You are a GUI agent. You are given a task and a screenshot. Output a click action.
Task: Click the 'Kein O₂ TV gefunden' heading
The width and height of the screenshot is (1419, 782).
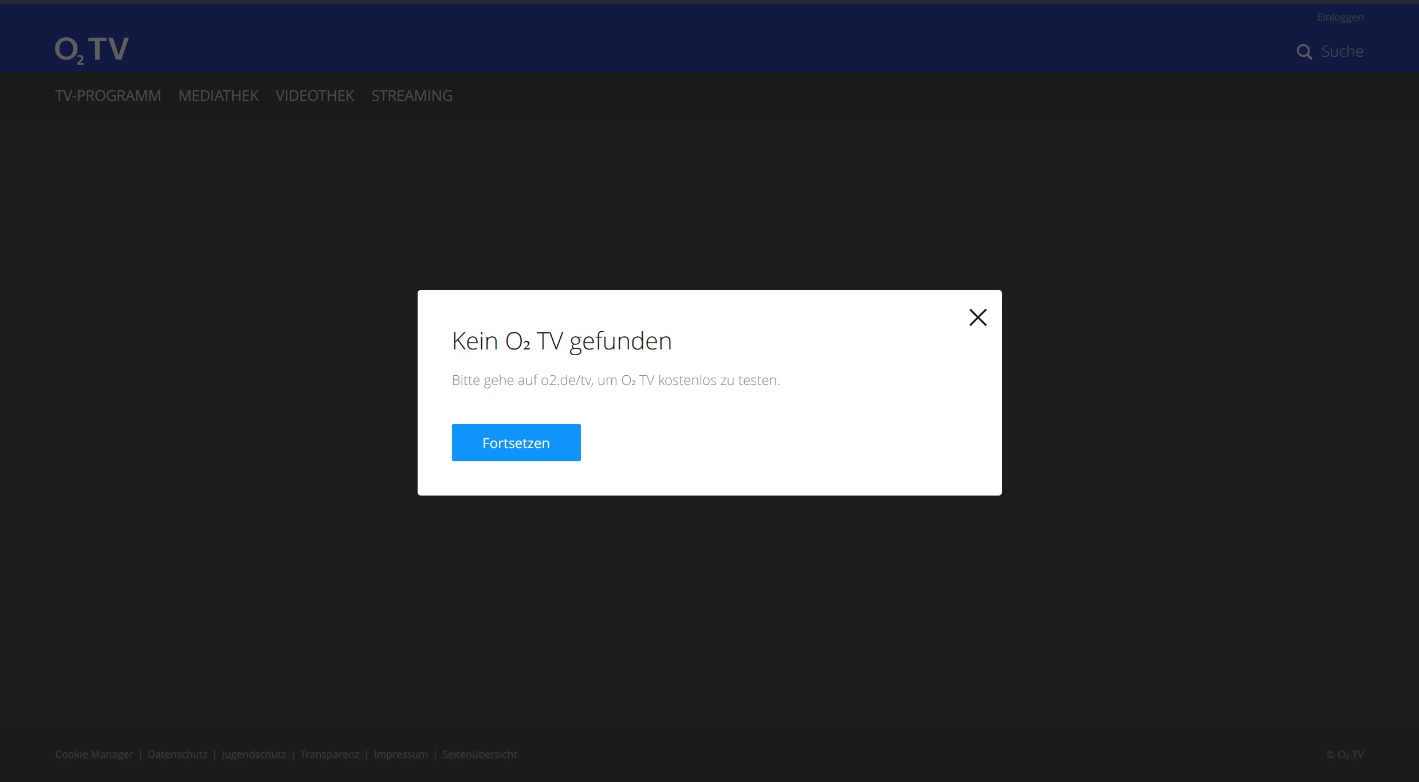coord(561,341)
